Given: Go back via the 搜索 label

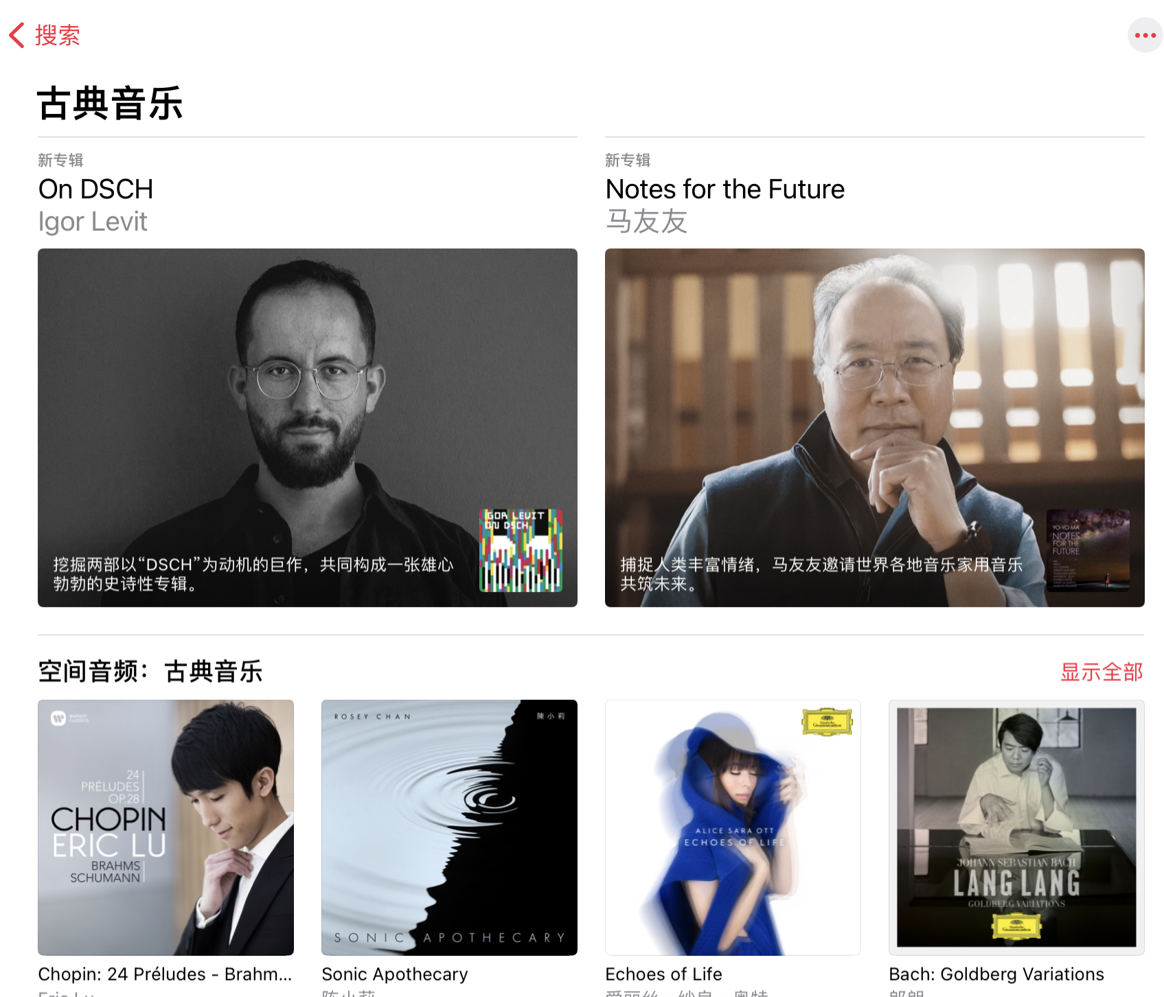Looking at the screenshot, I should [58, 35].
